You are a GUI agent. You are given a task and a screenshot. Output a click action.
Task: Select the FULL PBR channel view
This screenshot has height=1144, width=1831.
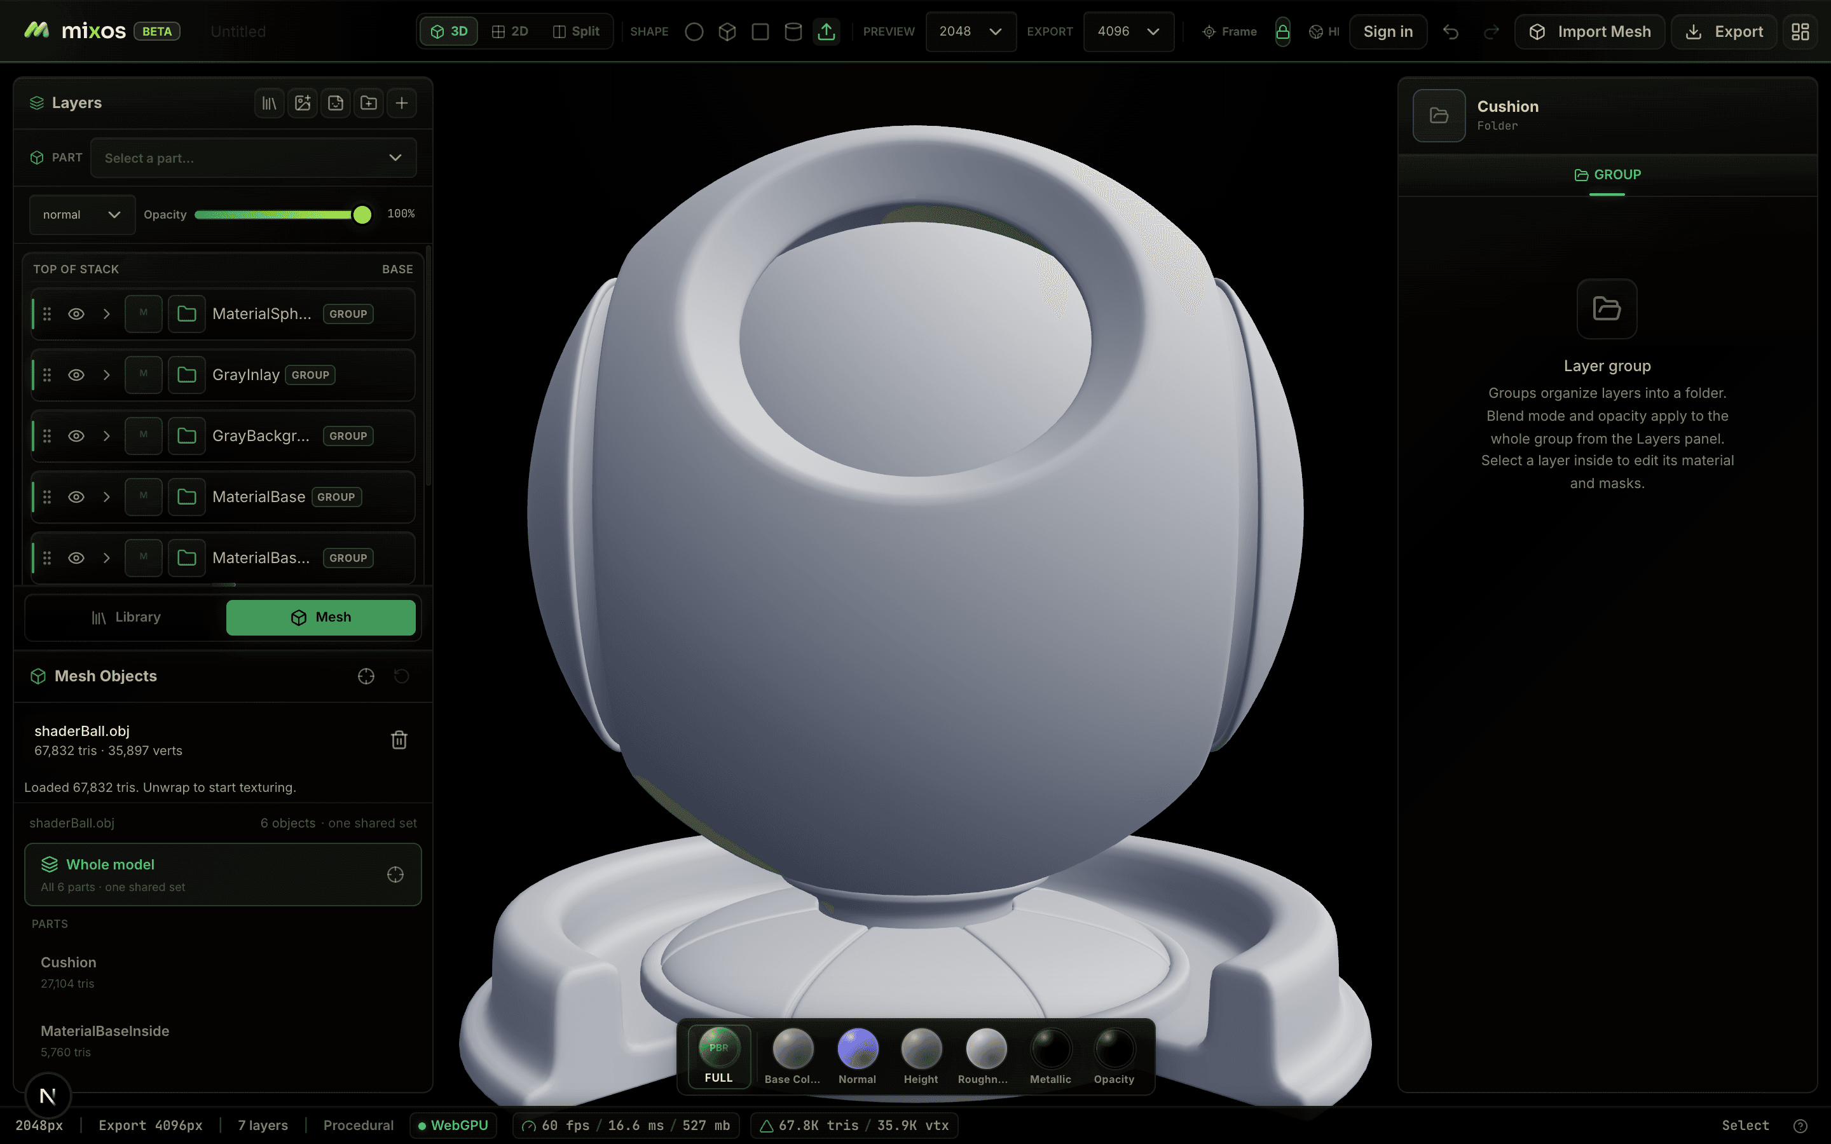coord(719,1057)
